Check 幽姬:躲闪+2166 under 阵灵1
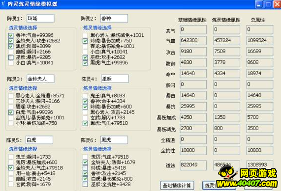The image size is (281, 191). click(11, 52)
